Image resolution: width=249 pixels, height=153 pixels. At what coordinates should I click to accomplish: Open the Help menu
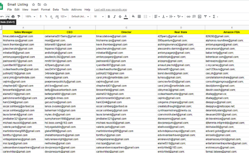(x=87, y=10)
